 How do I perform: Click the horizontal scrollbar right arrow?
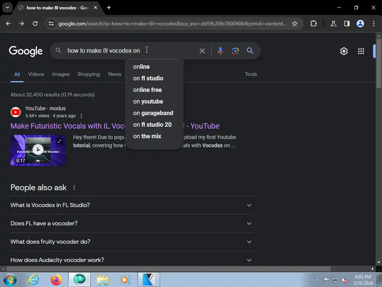[373, 269]
